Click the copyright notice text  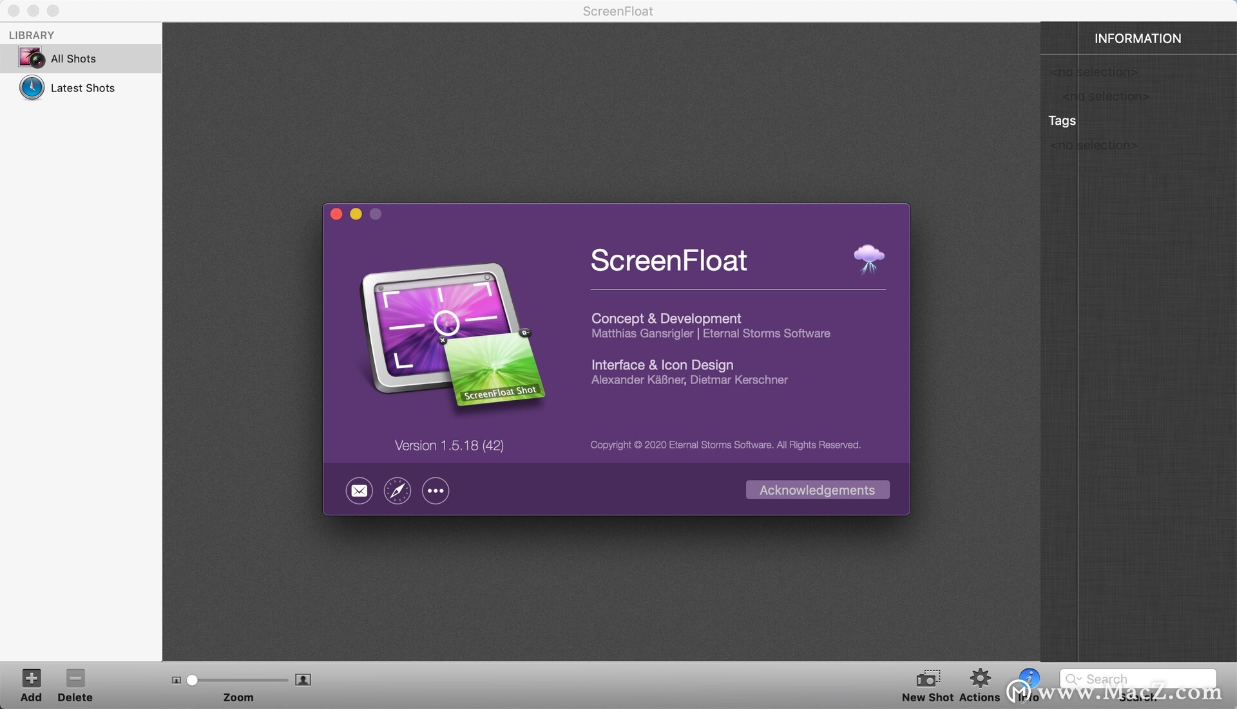click(x=725, y=445)
